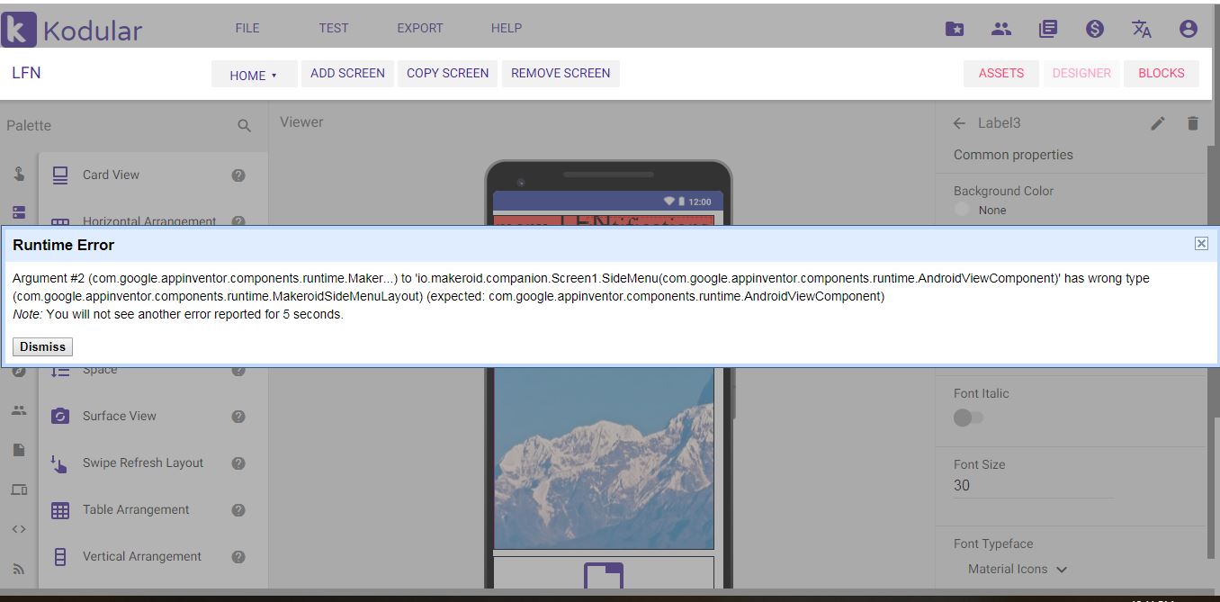Click the dollar donate icon
Image resolution: width=1220 pixels, height=602 pixels.
[1094, 29]
